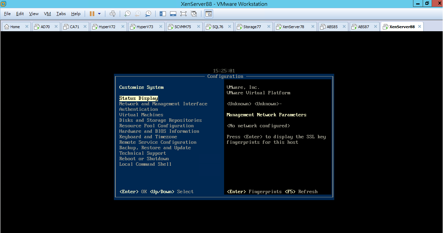This screenshot has height=233, width=443.
Task: Click VMware Workstation title bar app icon
Action: (4, 4)
